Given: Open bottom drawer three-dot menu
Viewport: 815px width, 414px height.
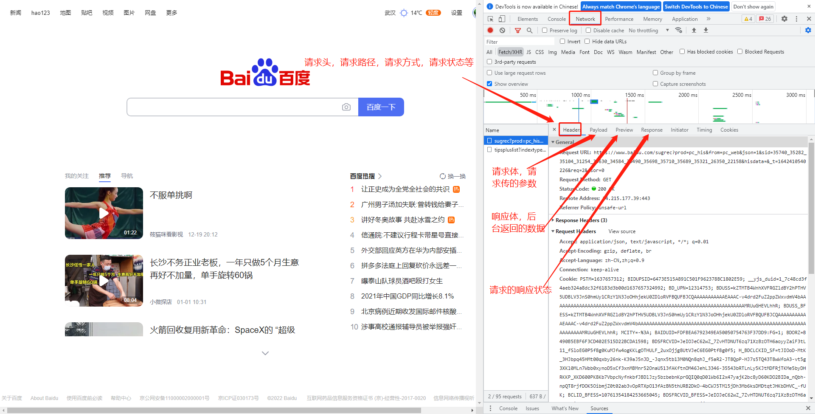Looking at the screenshot, I should [x=491, y=408].
